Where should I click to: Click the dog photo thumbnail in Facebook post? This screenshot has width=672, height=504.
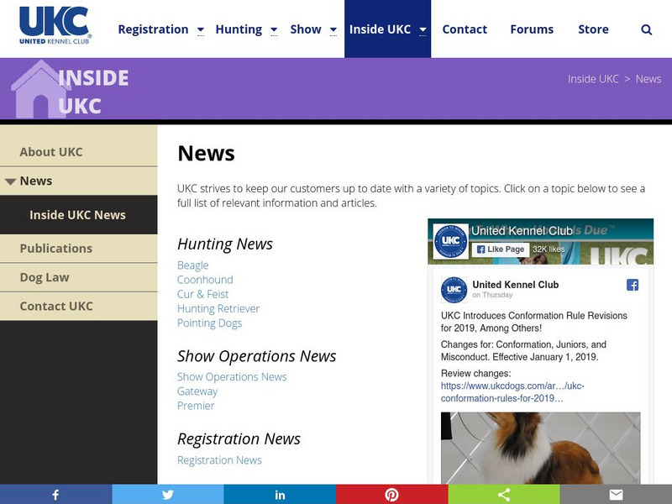click(540, 448)
